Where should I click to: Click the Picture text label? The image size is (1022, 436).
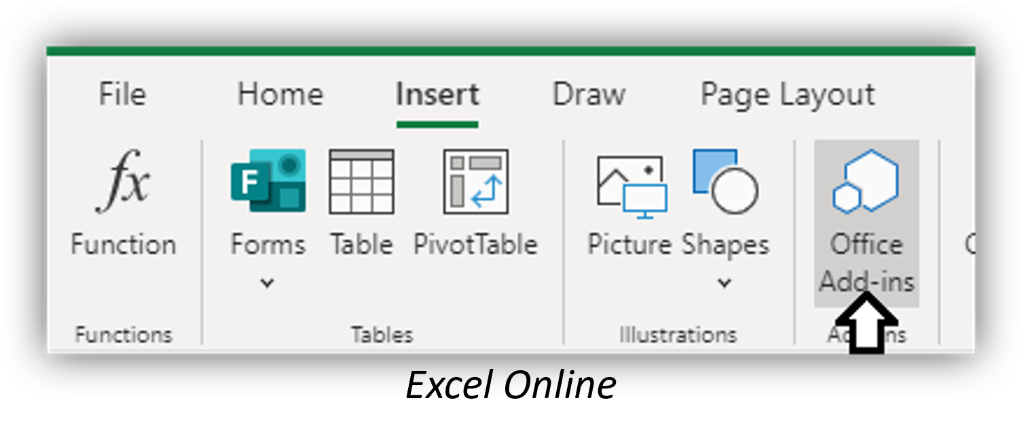629,244
